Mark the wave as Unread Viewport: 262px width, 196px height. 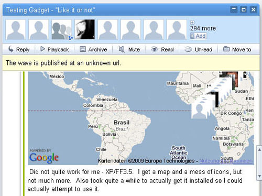[x=199, y=49]
